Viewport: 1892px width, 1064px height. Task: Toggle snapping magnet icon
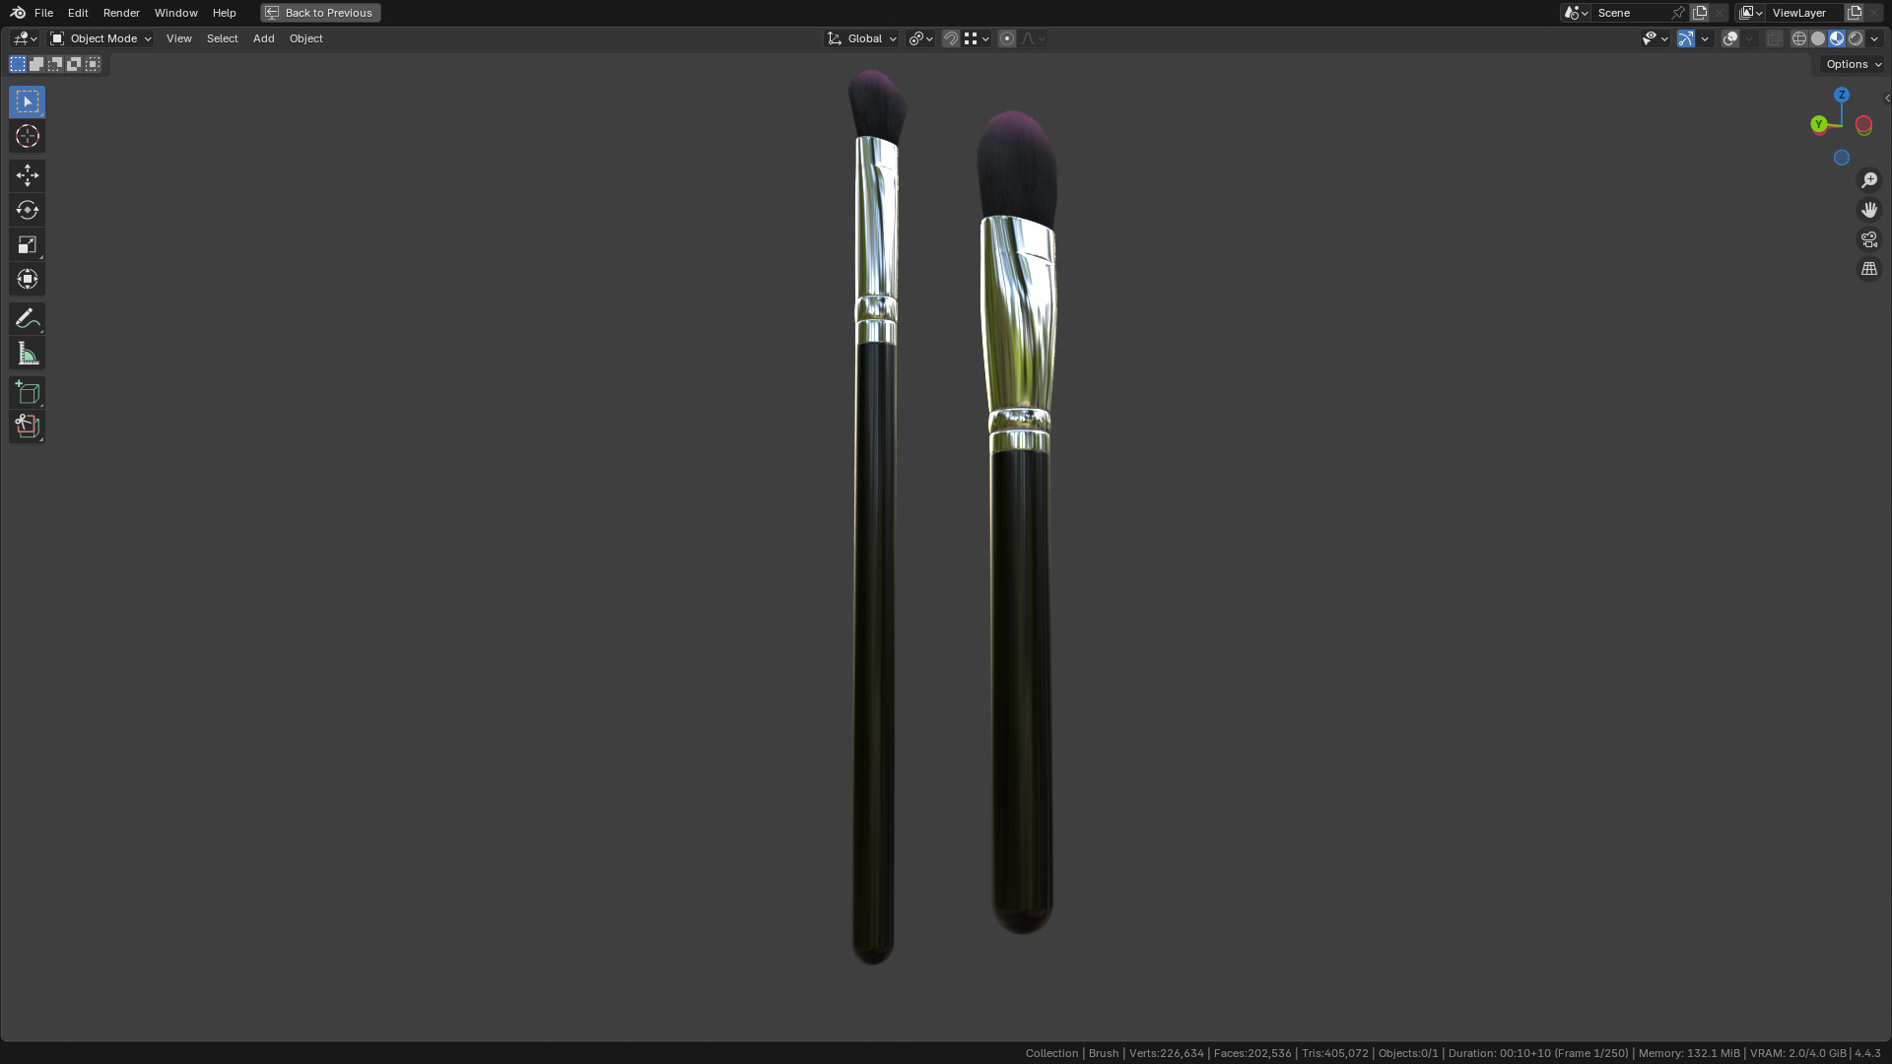tap(950, 38)
